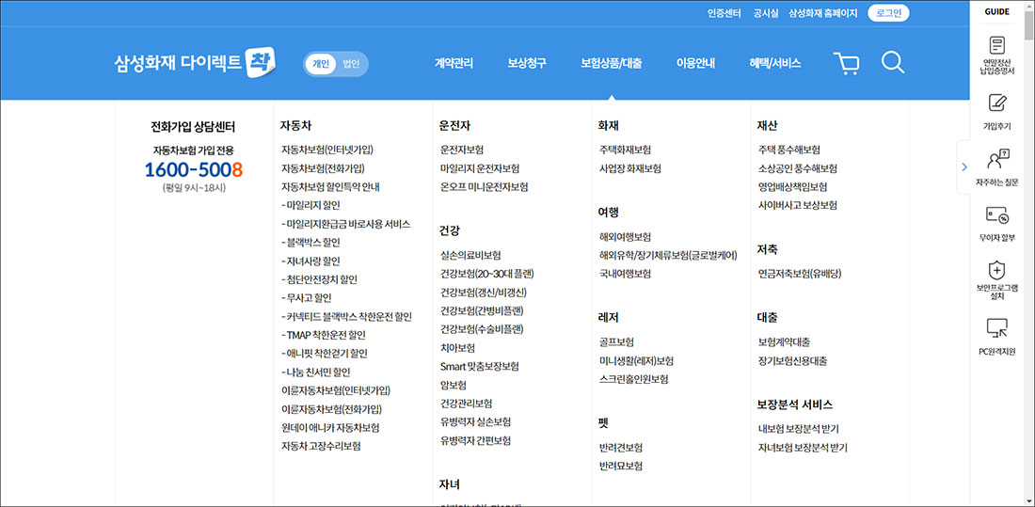Open 스크린홀인원보험 link

(x=633, y=379)
